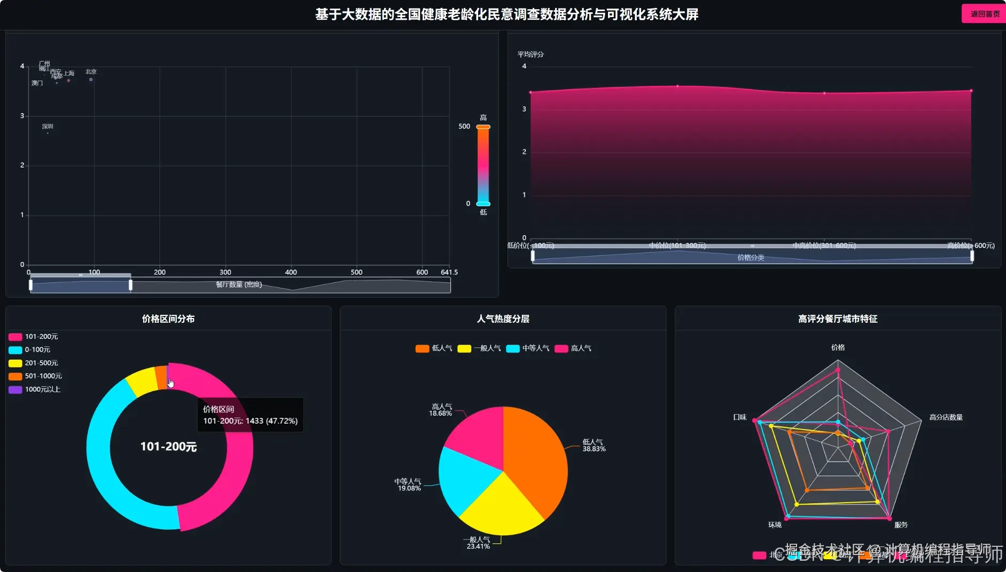
Task: Click the 价格 axis label on the radar
Action: coord(838,347)
